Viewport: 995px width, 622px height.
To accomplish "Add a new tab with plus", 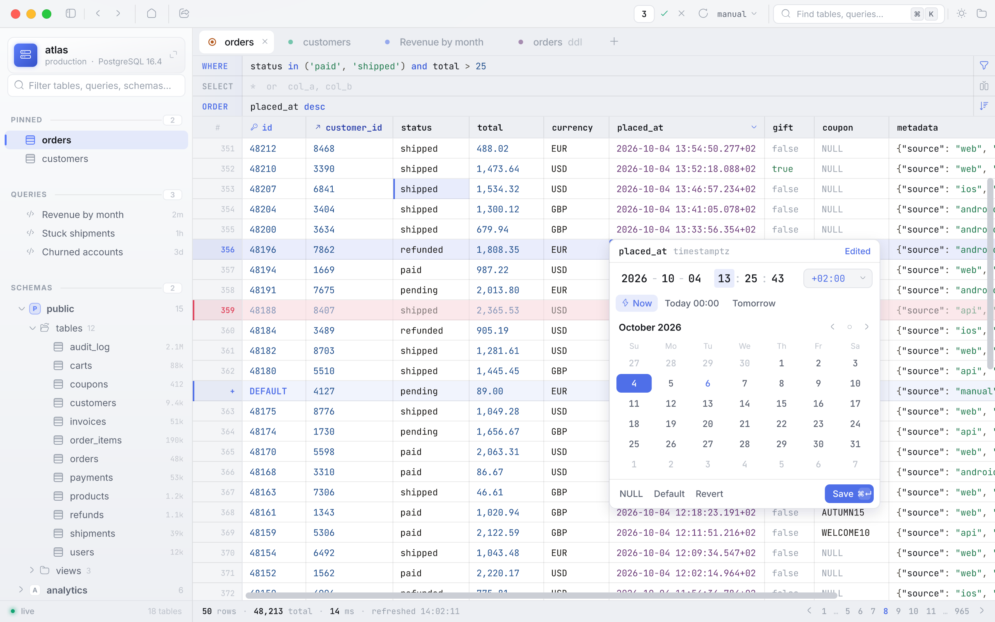I will coord(614,42).
